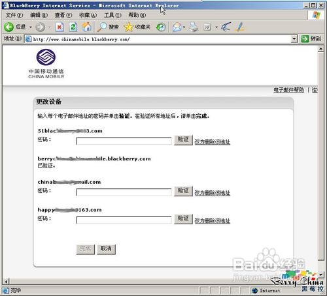Open the 工具(T) menu

(112, 15)
